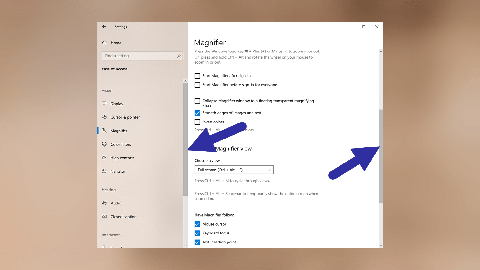Open Closed captions settings
Screen dimensions: 480x270
[124, 217]
